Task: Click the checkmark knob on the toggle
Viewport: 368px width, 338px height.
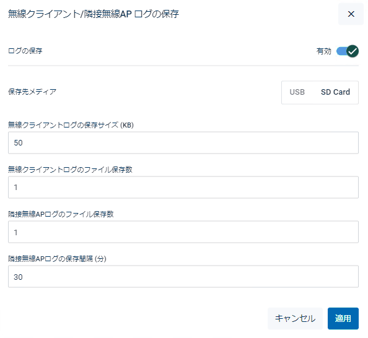Action: tap(353, 51)
